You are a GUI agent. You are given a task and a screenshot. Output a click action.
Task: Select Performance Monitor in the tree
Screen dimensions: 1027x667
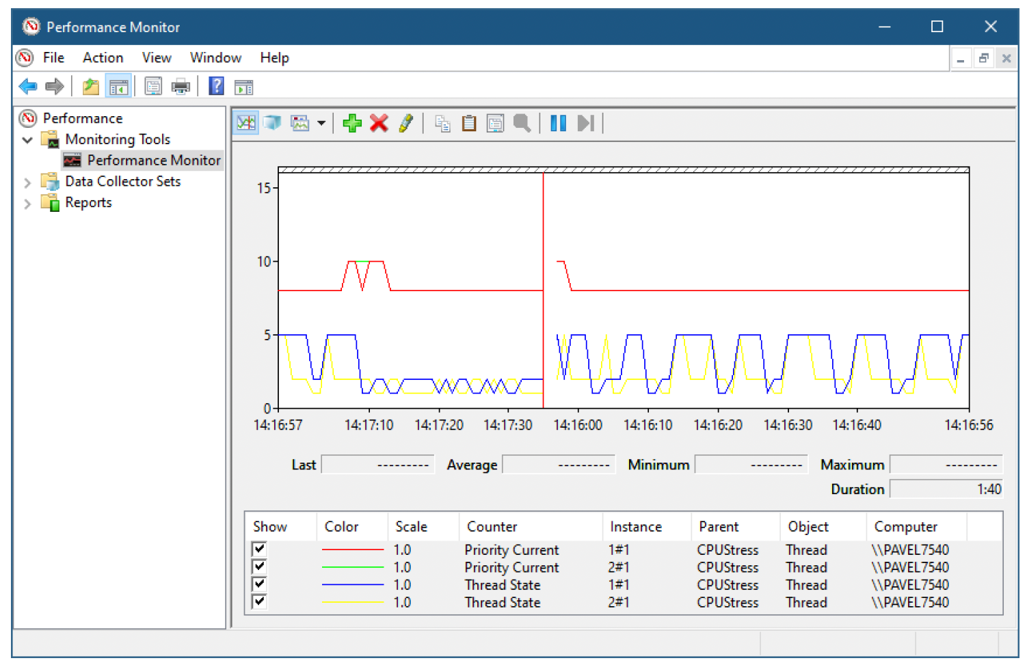coord(154,160)
